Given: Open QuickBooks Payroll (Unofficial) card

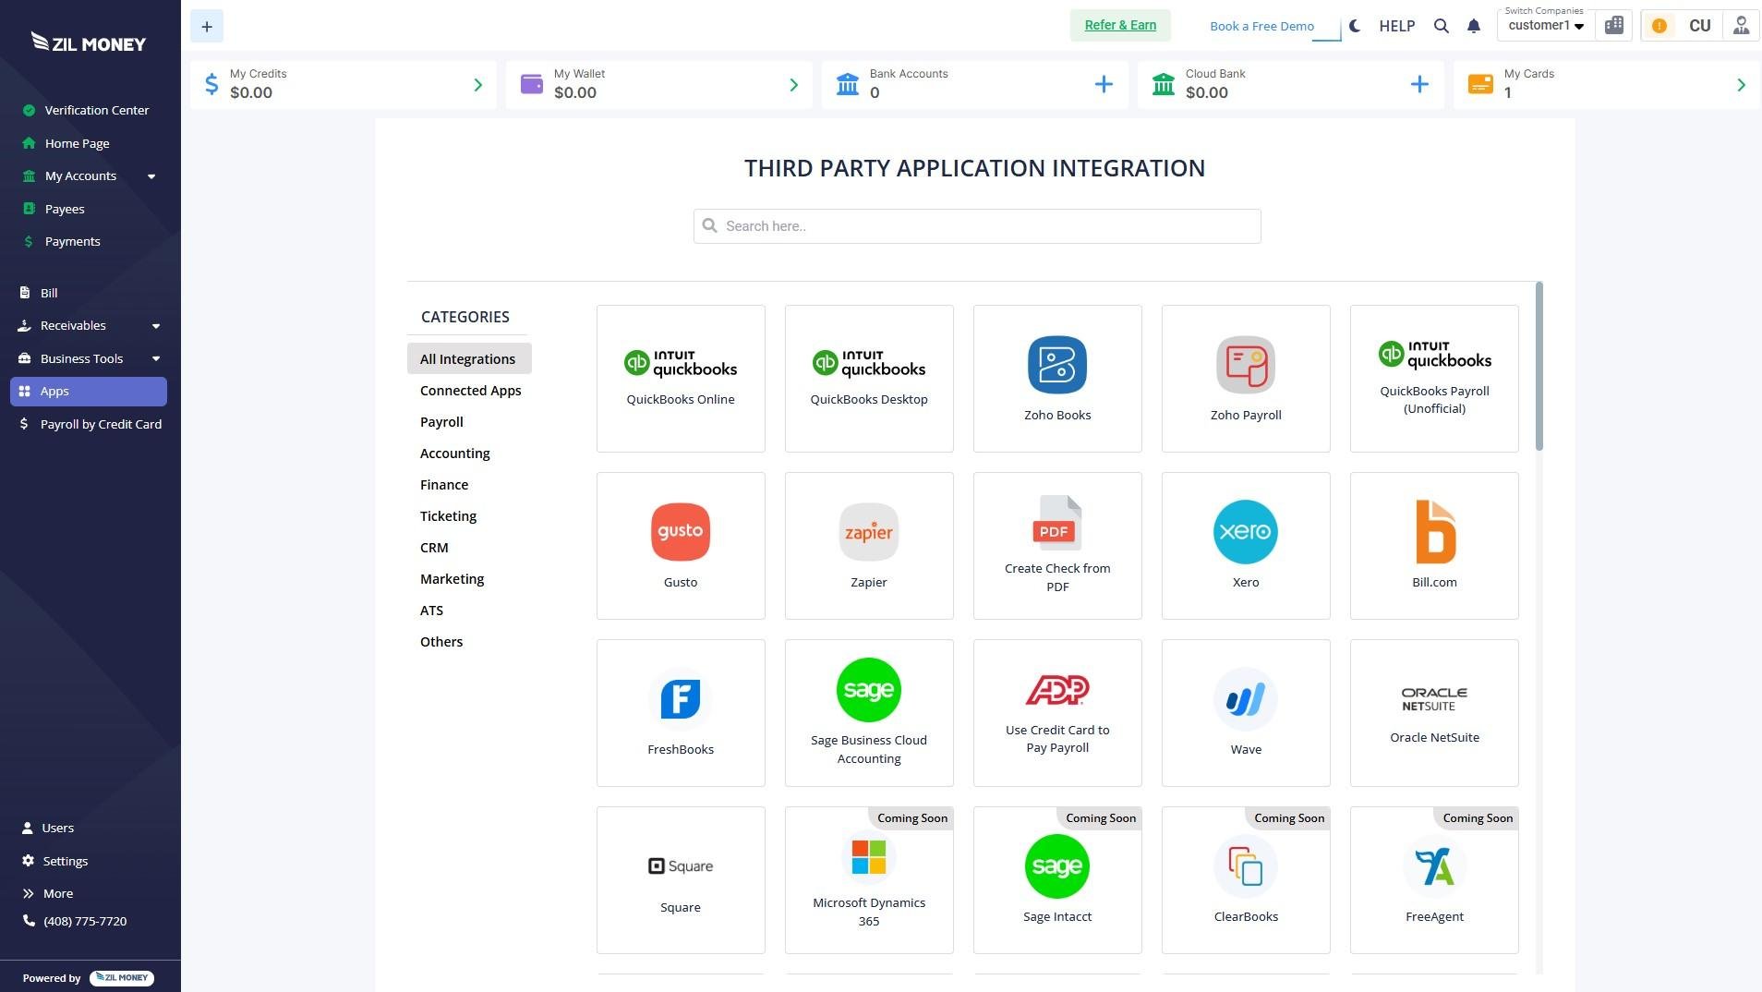Looking at the screenshot, I should click(x=1434, y=379).
